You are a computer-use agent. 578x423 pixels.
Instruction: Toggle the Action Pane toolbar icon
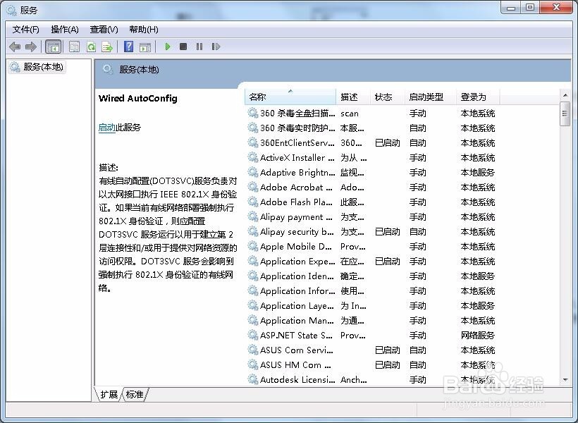145,47
